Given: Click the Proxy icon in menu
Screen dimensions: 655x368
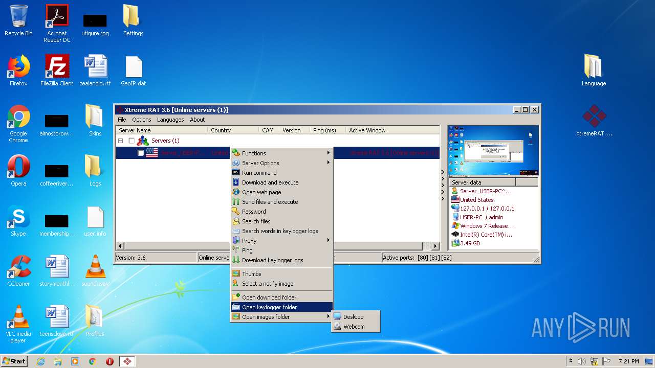Looking at the screenshot, I should pos(236,240).
